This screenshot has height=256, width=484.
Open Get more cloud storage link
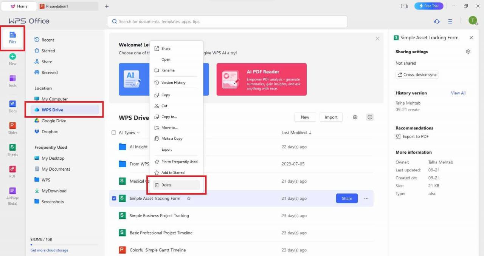pyautogui.click(x=49, y=250)
